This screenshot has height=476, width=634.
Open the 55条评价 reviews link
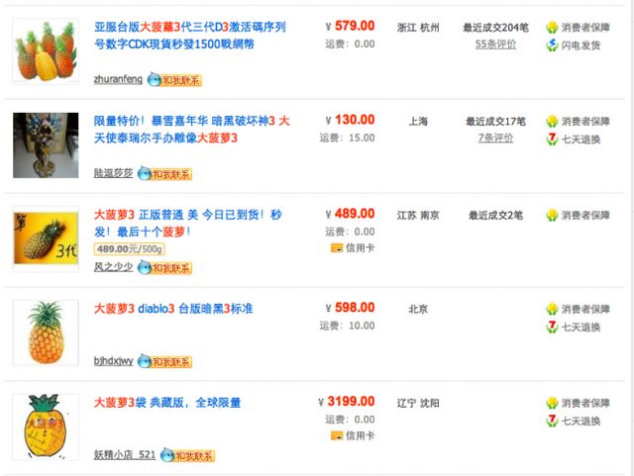coord(494,45)
